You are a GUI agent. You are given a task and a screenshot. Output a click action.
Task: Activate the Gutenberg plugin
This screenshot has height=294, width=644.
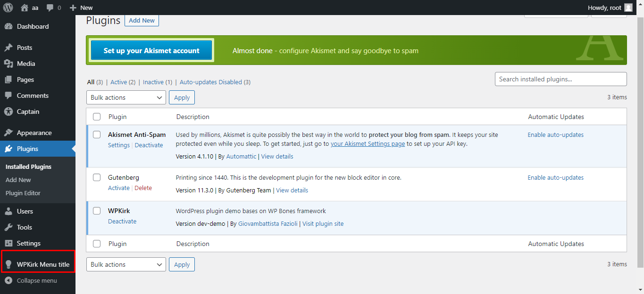[x=119, y=188]
